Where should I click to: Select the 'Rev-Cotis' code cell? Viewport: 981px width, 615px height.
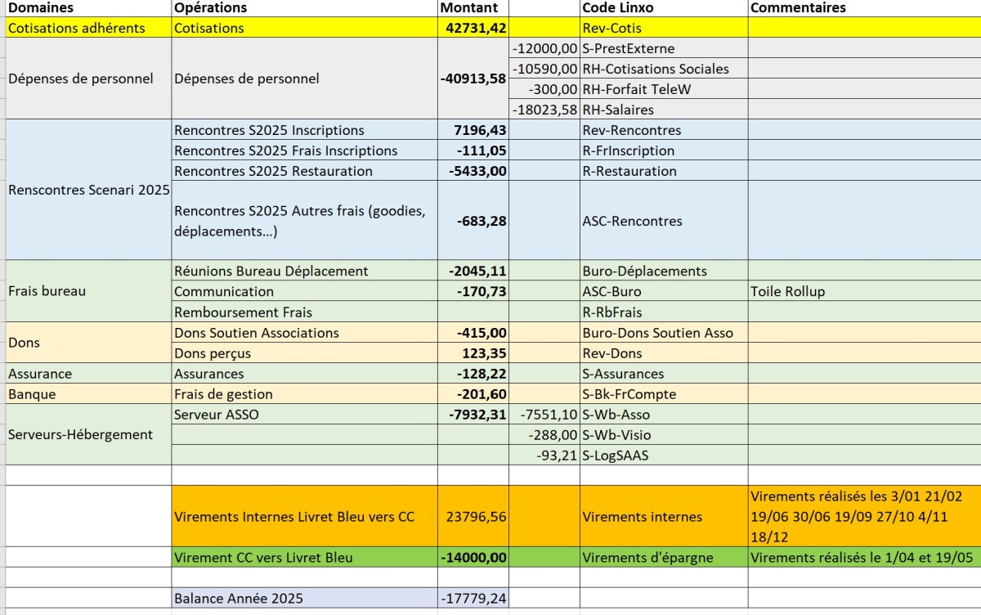coord(663,28)
